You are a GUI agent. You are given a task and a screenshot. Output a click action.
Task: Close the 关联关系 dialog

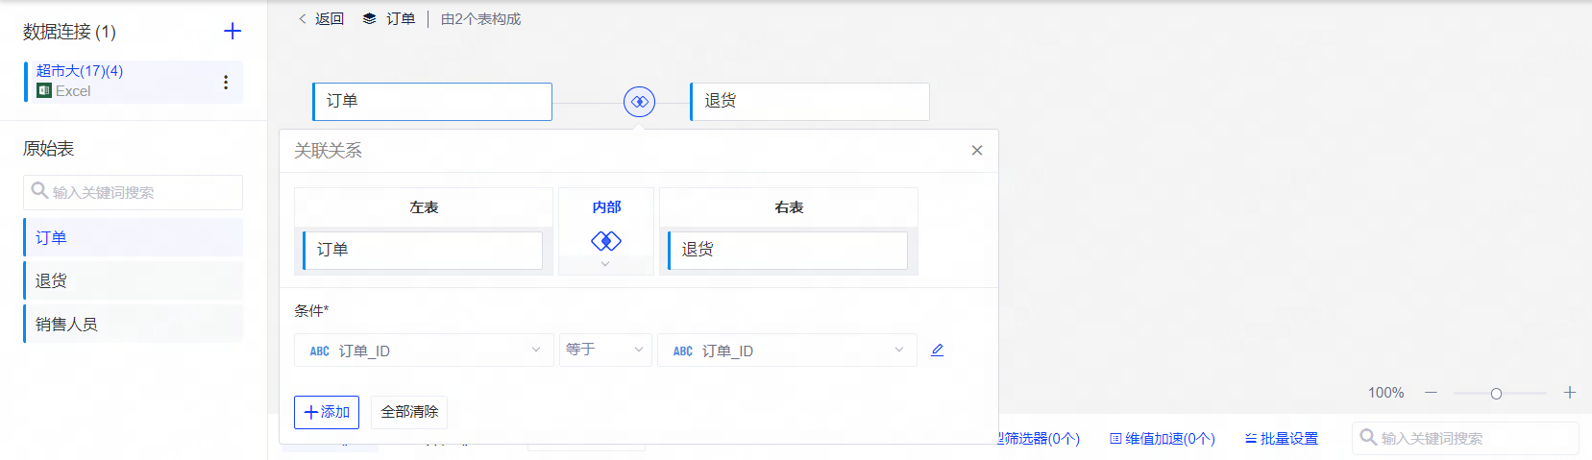977,151
